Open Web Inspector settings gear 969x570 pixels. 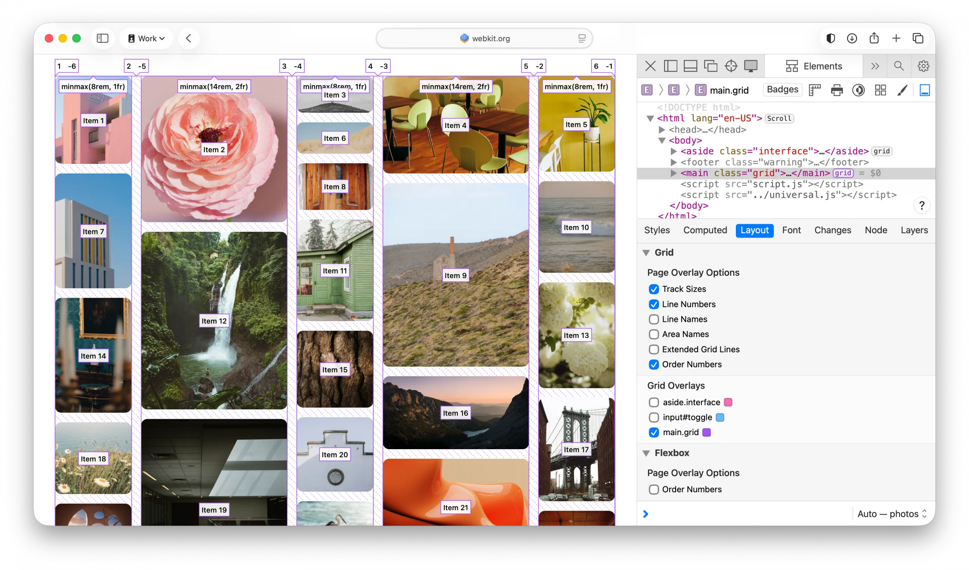pos(923,66)
